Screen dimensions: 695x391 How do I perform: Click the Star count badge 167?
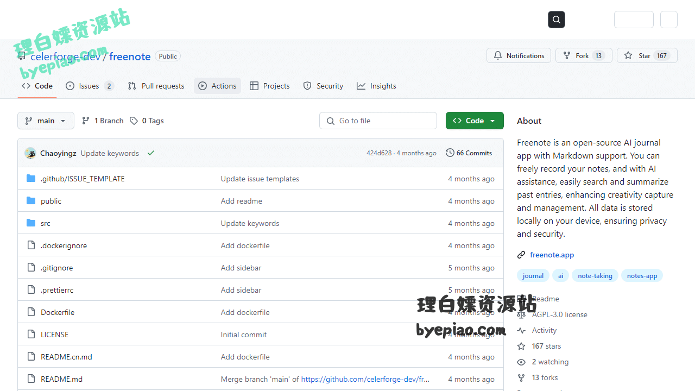(x=662, y=55)
